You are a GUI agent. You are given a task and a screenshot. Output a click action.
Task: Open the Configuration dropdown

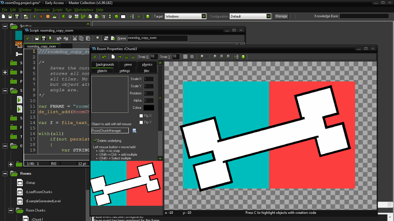[269, 16]
